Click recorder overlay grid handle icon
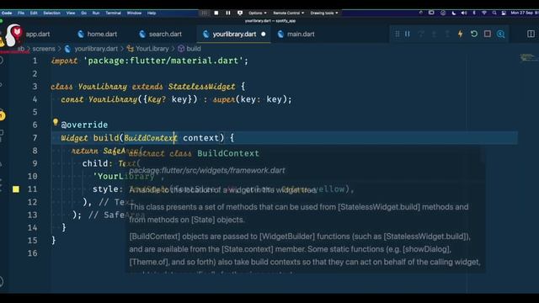 click(204, 13)
